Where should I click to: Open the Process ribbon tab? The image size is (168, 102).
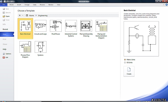tap(42, 5)
